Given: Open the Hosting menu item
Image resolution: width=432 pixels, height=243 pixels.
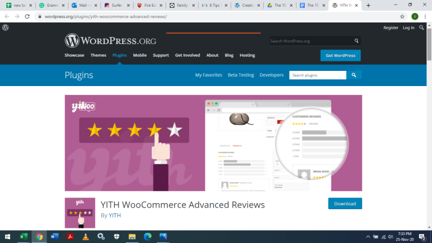Looking at the screenshot, I should pyautogui.click(x=247, y=55).
